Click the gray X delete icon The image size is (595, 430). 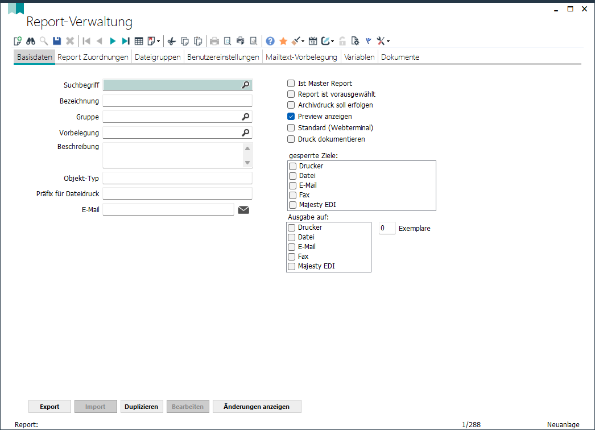click(x=70, y=41)
